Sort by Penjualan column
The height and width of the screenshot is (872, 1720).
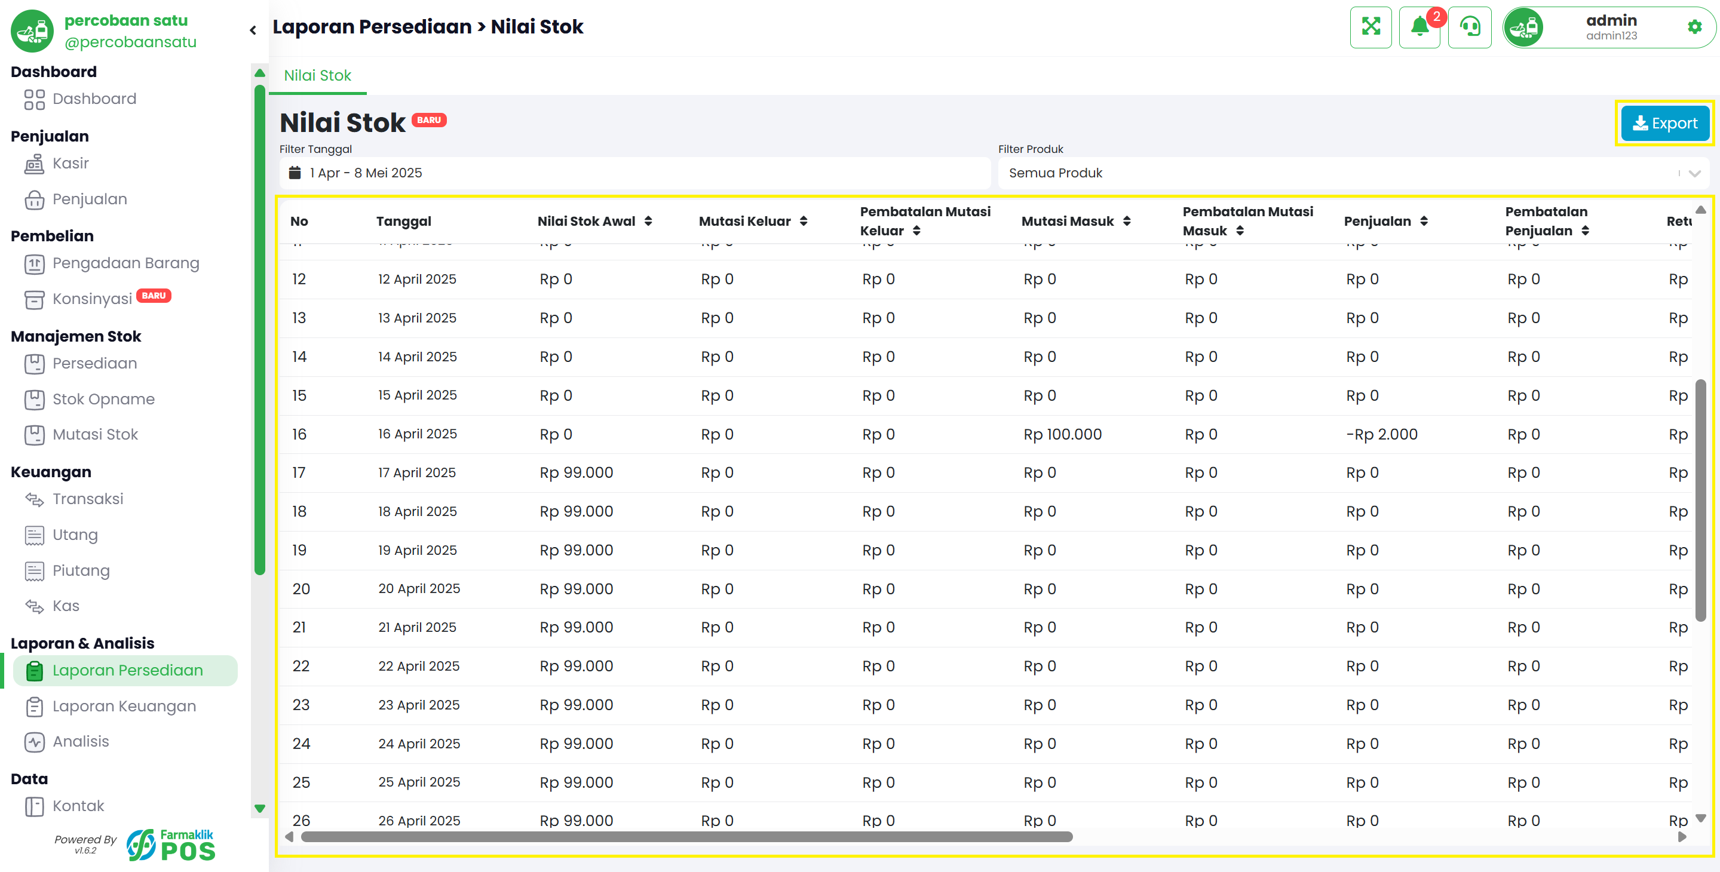[1424, 221]
